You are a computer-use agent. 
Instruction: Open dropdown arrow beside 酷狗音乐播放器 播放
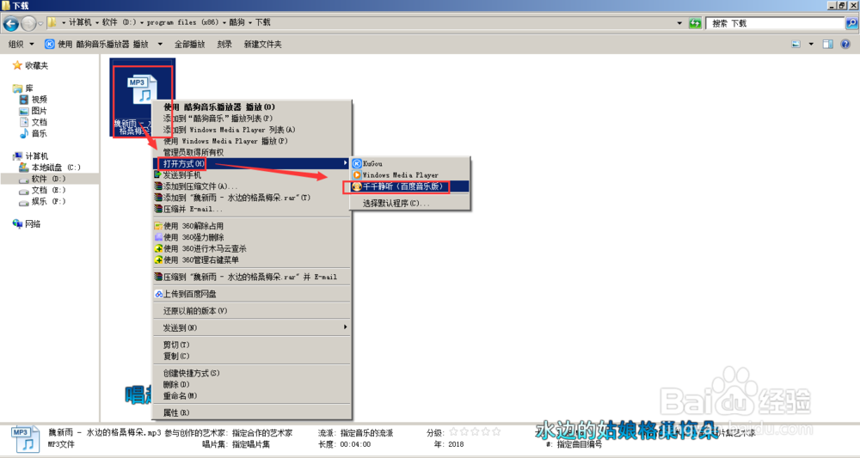pos(160,45)
